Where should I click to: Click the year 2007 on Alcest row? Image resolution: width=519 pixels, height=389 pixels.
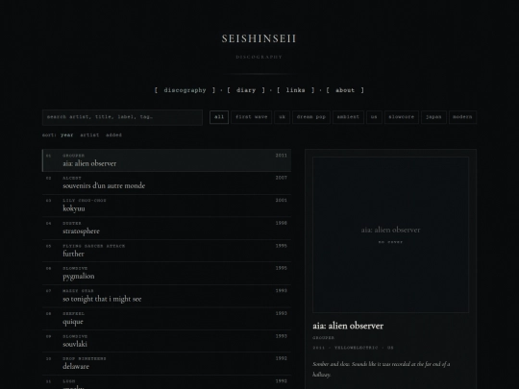click(281, 178)
